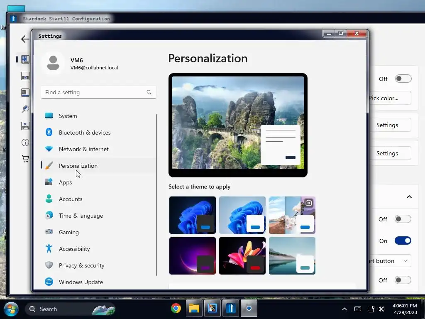Click the back arrow in Start11 Configuration
The width and height of the screenshot is (425, 319).
pyautogui.click(x=25, y=39)
